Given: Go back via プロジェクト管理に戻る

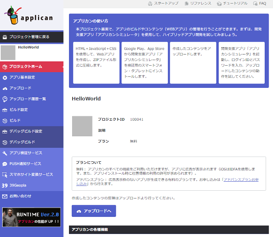Looking at the screenshot, I should click(32, 37).
